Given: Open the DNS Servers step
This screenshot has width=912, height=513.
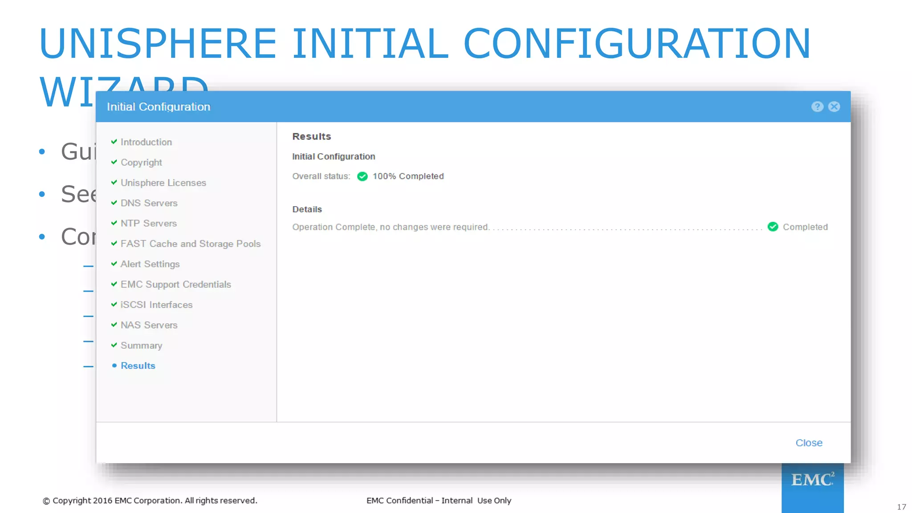Looking at the screenshot, I should (x=149, y=203).
